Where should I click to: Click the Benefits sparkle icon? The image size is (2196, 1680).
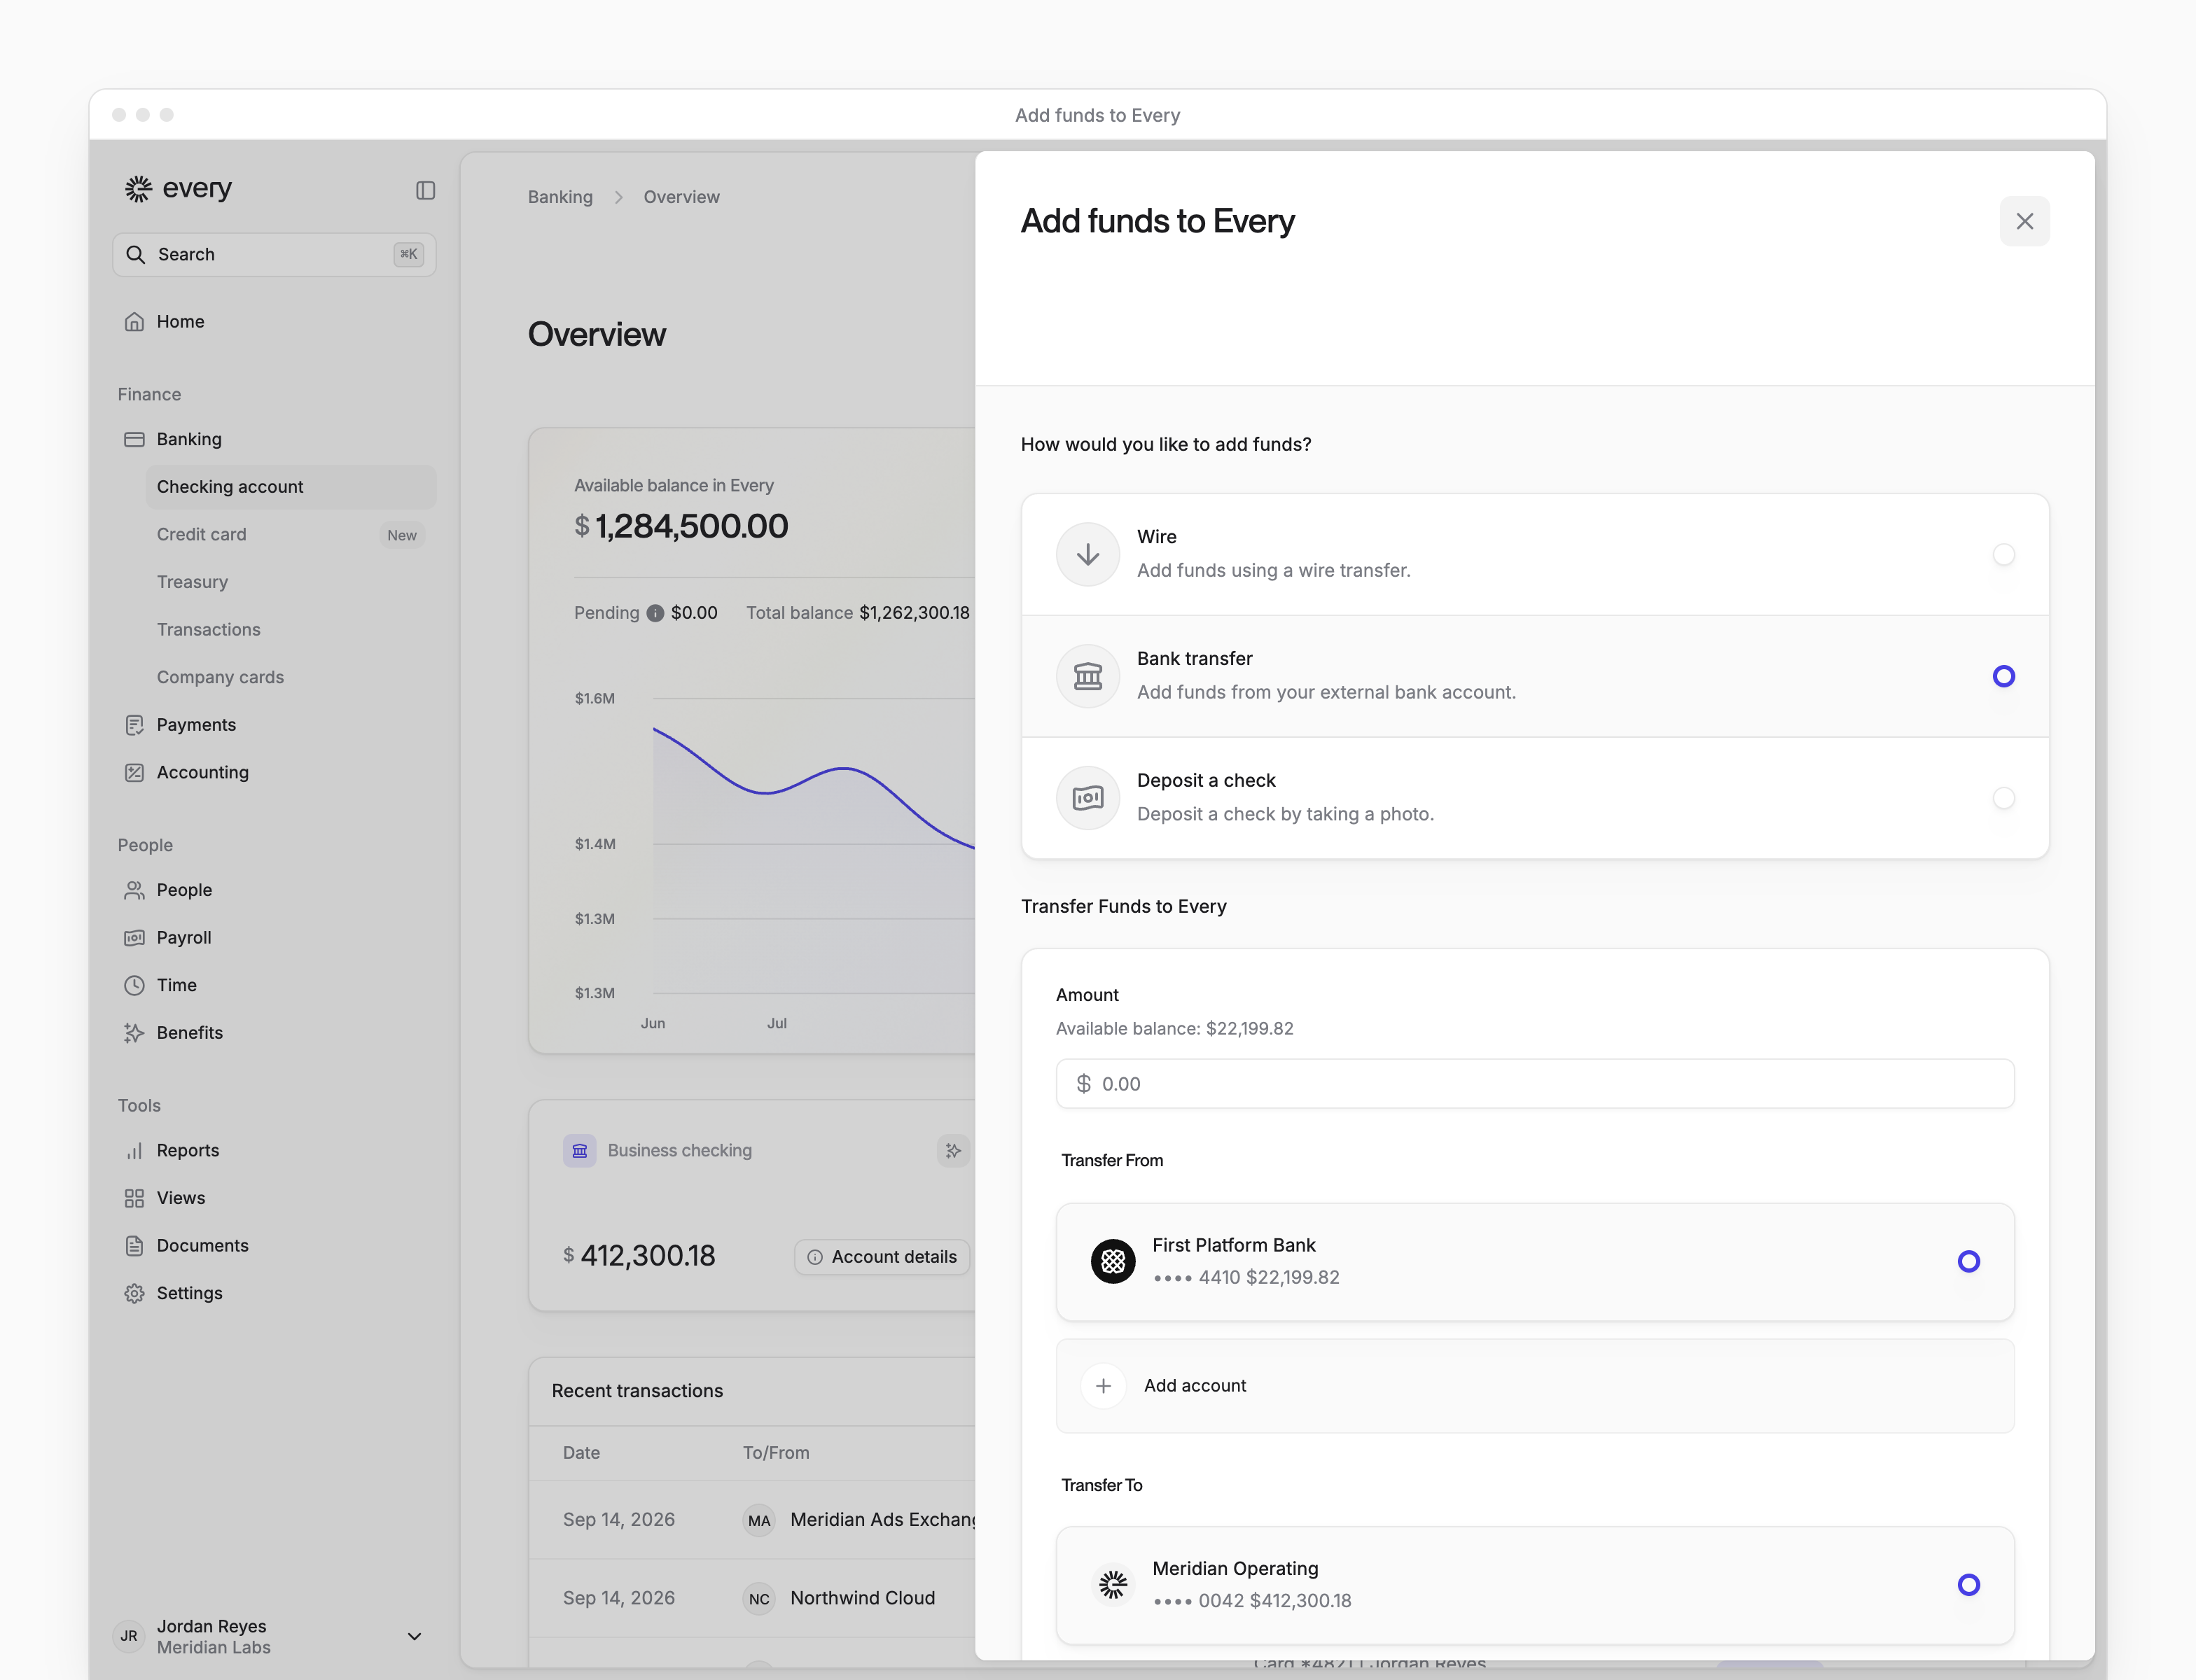coord(134,1033)
